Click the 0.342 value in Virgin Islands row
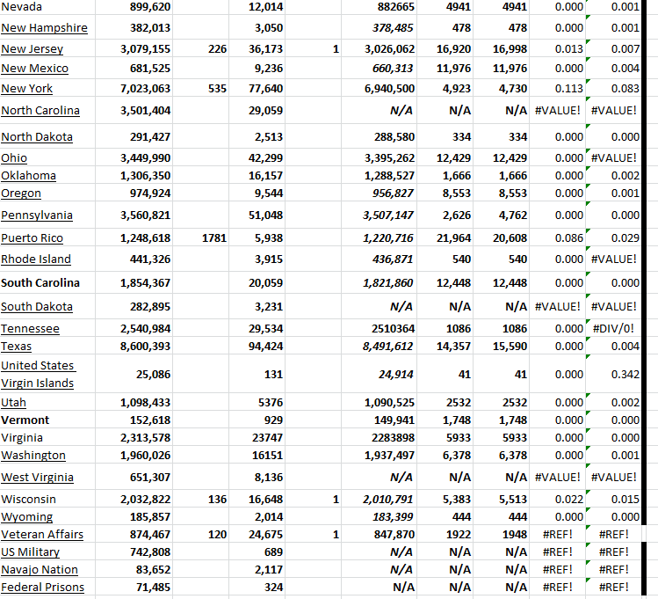Image resolution: width=658 pixels, height=599 pixels. coord(625,375)
